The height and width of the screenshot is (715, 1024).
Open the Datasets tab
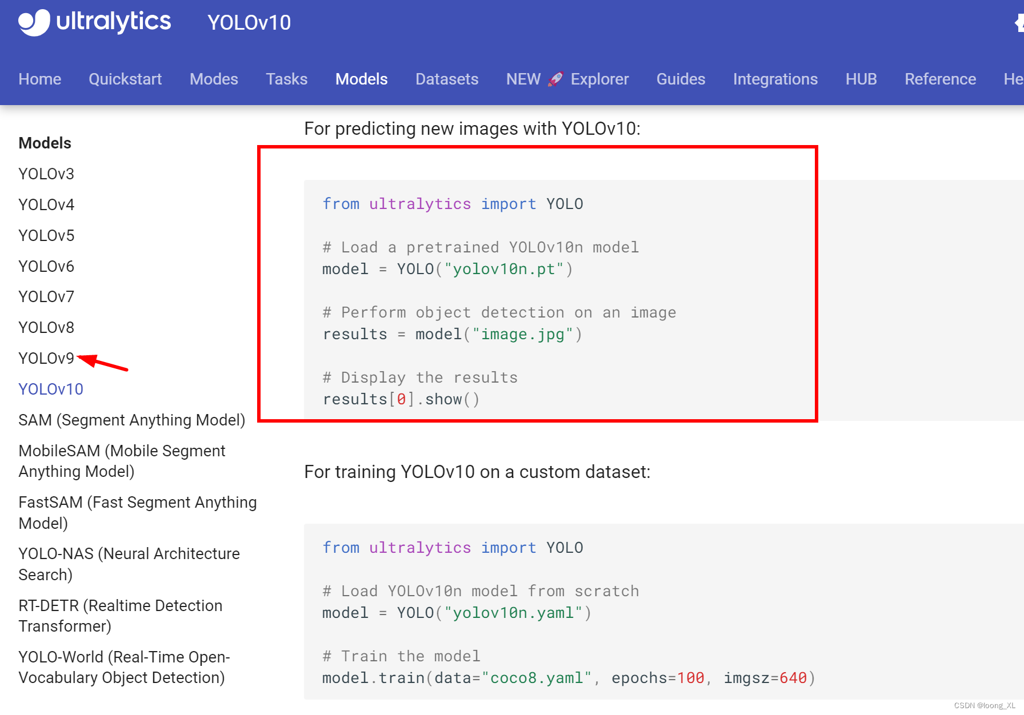[447, 79]
